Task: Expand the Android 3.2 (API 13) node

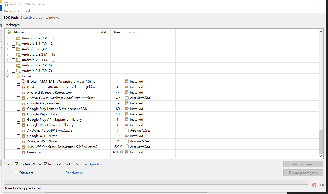Action: point(8,38)
